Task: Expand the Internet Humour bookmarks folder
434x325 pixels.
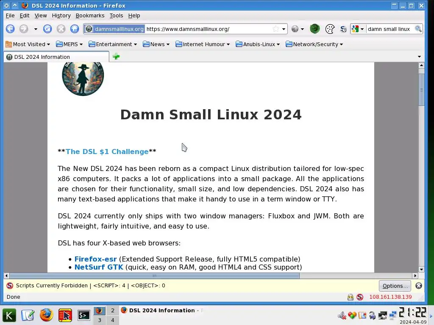Action: (203, 44)
